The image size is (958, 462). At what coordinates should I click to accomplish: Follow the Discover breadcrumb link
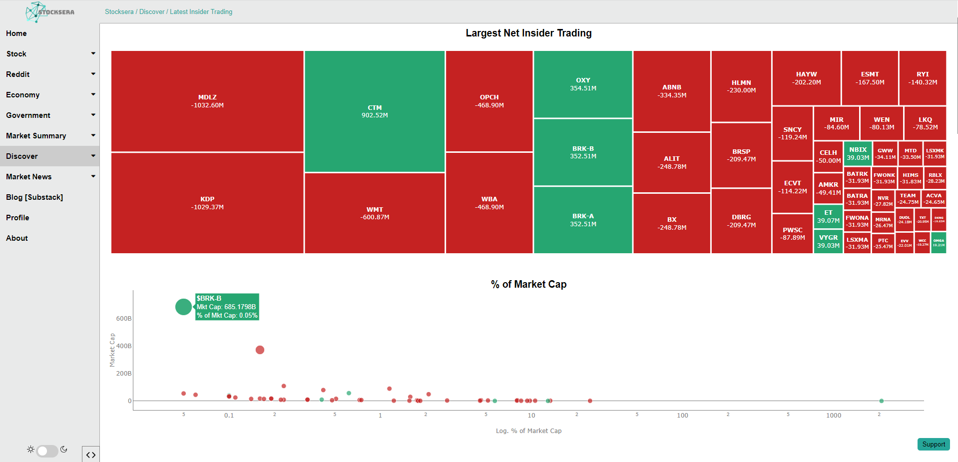(152, 11)
